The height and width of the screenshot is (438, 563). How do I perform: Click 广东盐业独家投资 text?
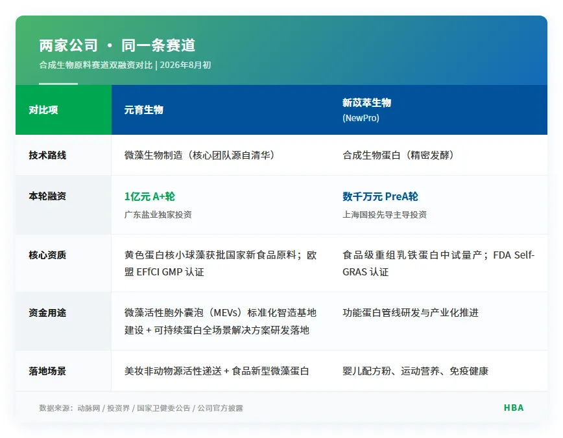pos(158,214)
